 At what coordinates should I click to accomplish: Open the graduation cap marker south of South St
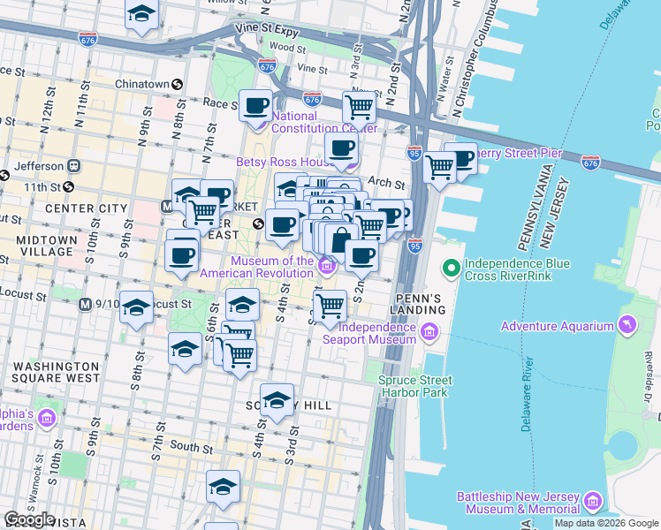point(224,488)
